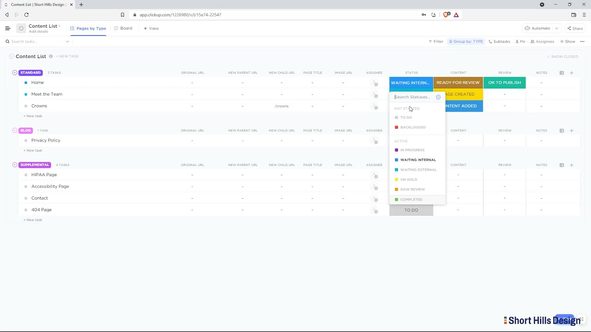Click the assignee icon for HIPAA Page

374,175
